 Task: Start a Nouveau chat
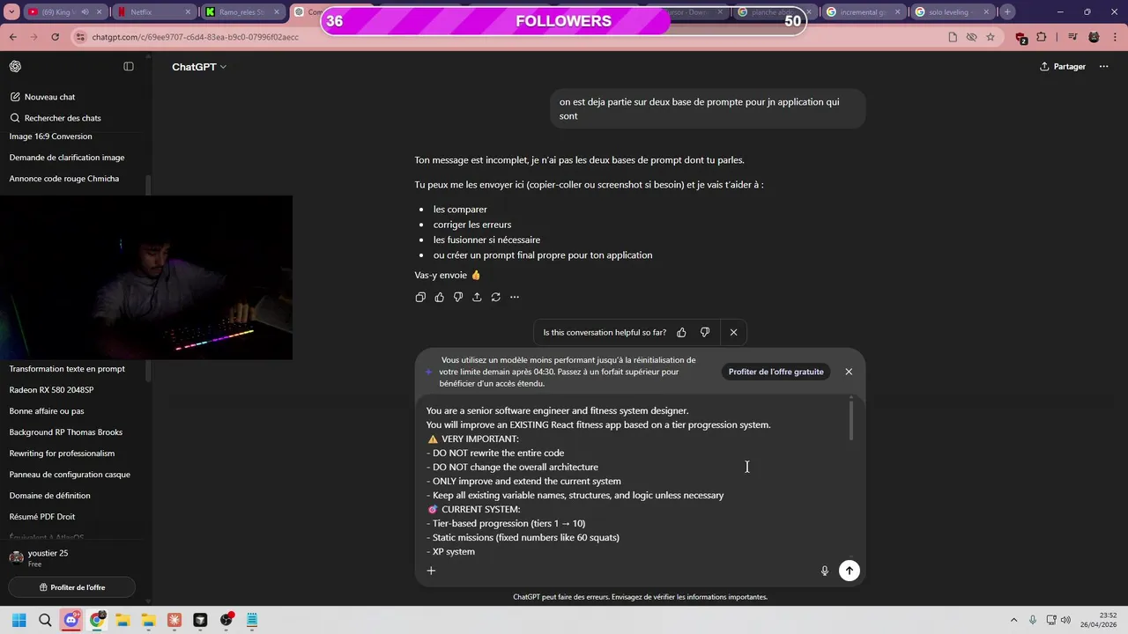[42, 97]
